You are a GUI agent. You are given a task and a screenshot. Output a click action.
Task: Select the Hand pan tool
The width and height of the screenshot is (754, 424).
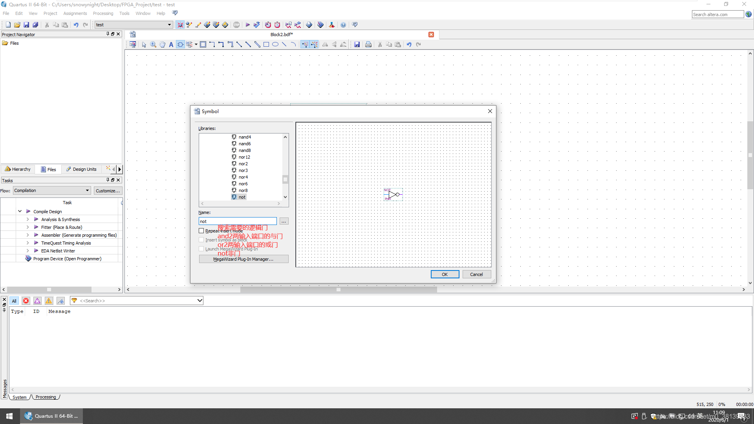[x=162, y=45]
